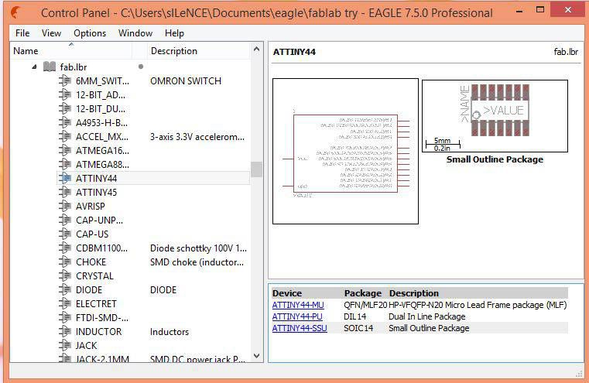Click the INDUCTOR device icon

(65, 331)
